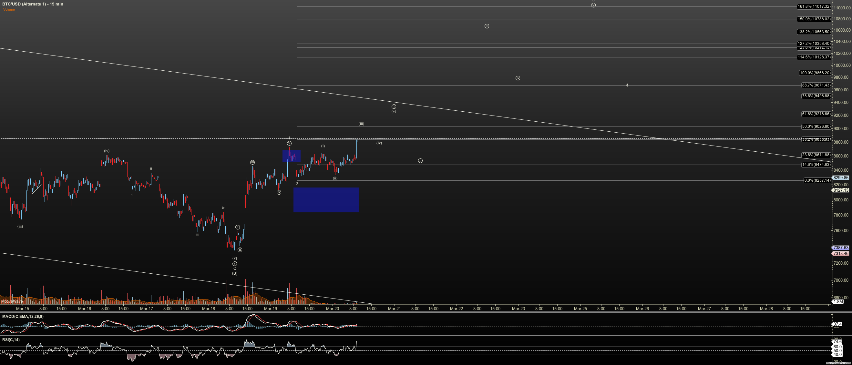Click the Mar-21 date on the time axis

coord(394,309)
